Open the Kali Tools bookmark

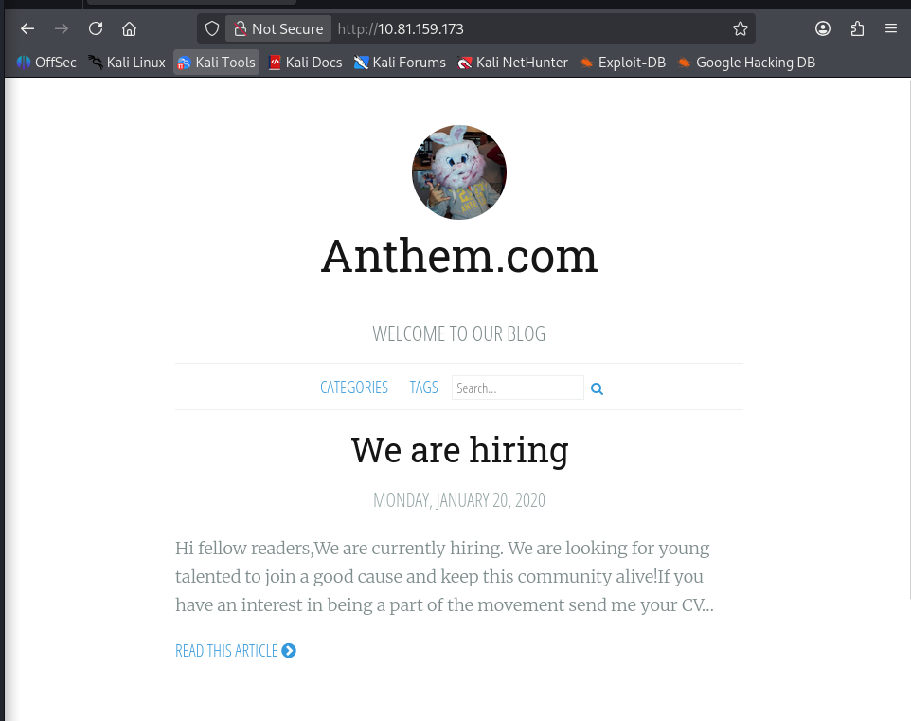click(216, 63)
